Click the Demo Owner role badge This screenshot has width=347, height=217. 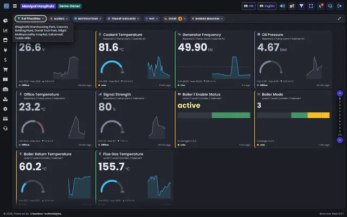pos(70,6)
